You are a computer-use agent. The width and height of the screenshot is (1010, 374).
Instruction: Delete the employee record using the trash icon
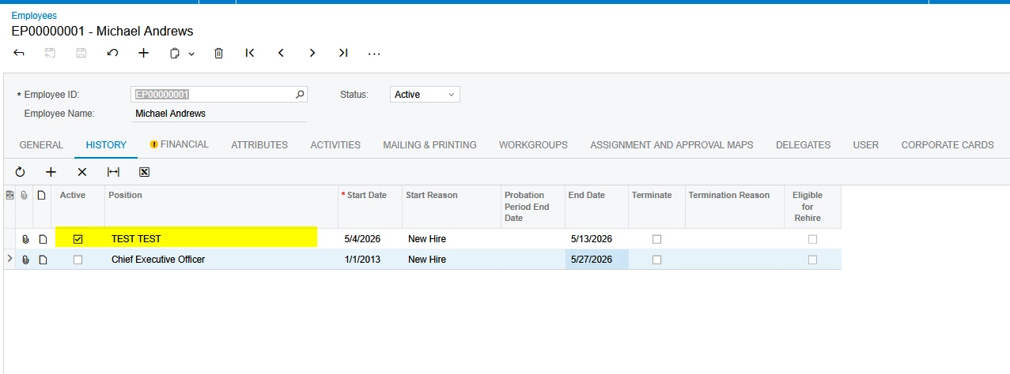[219, 53]
